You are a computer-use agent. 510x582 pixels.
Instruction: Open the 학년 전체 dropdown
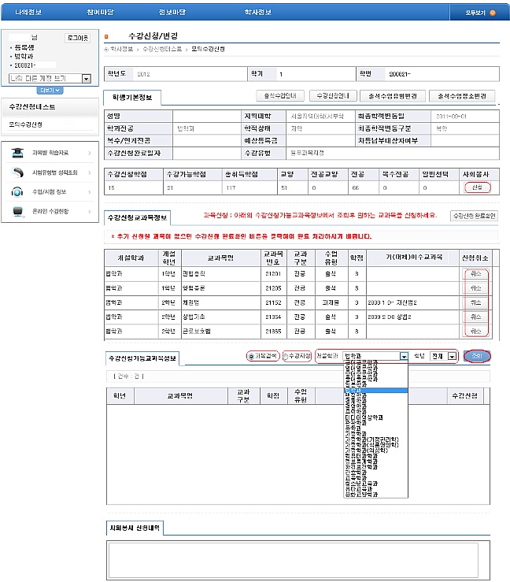pos(452,356)
